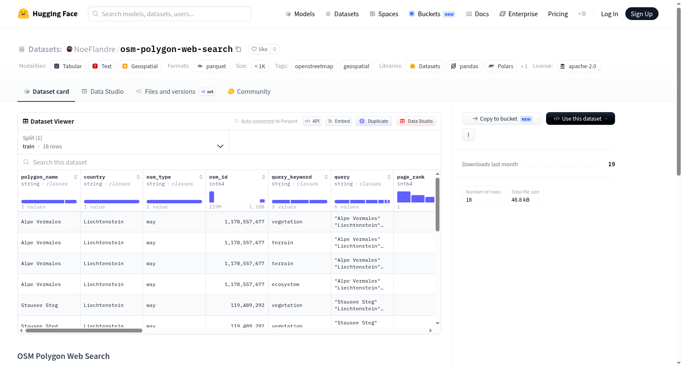
Task: Open Models in the top navigation
Action: (300, 14)
